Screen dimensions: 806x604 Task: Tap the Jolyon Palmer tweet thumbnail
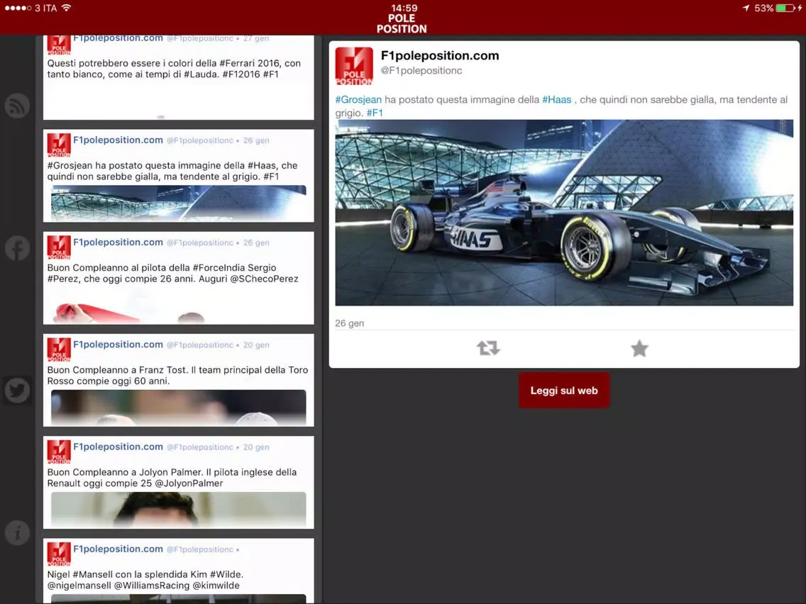[x=178, y=510]
